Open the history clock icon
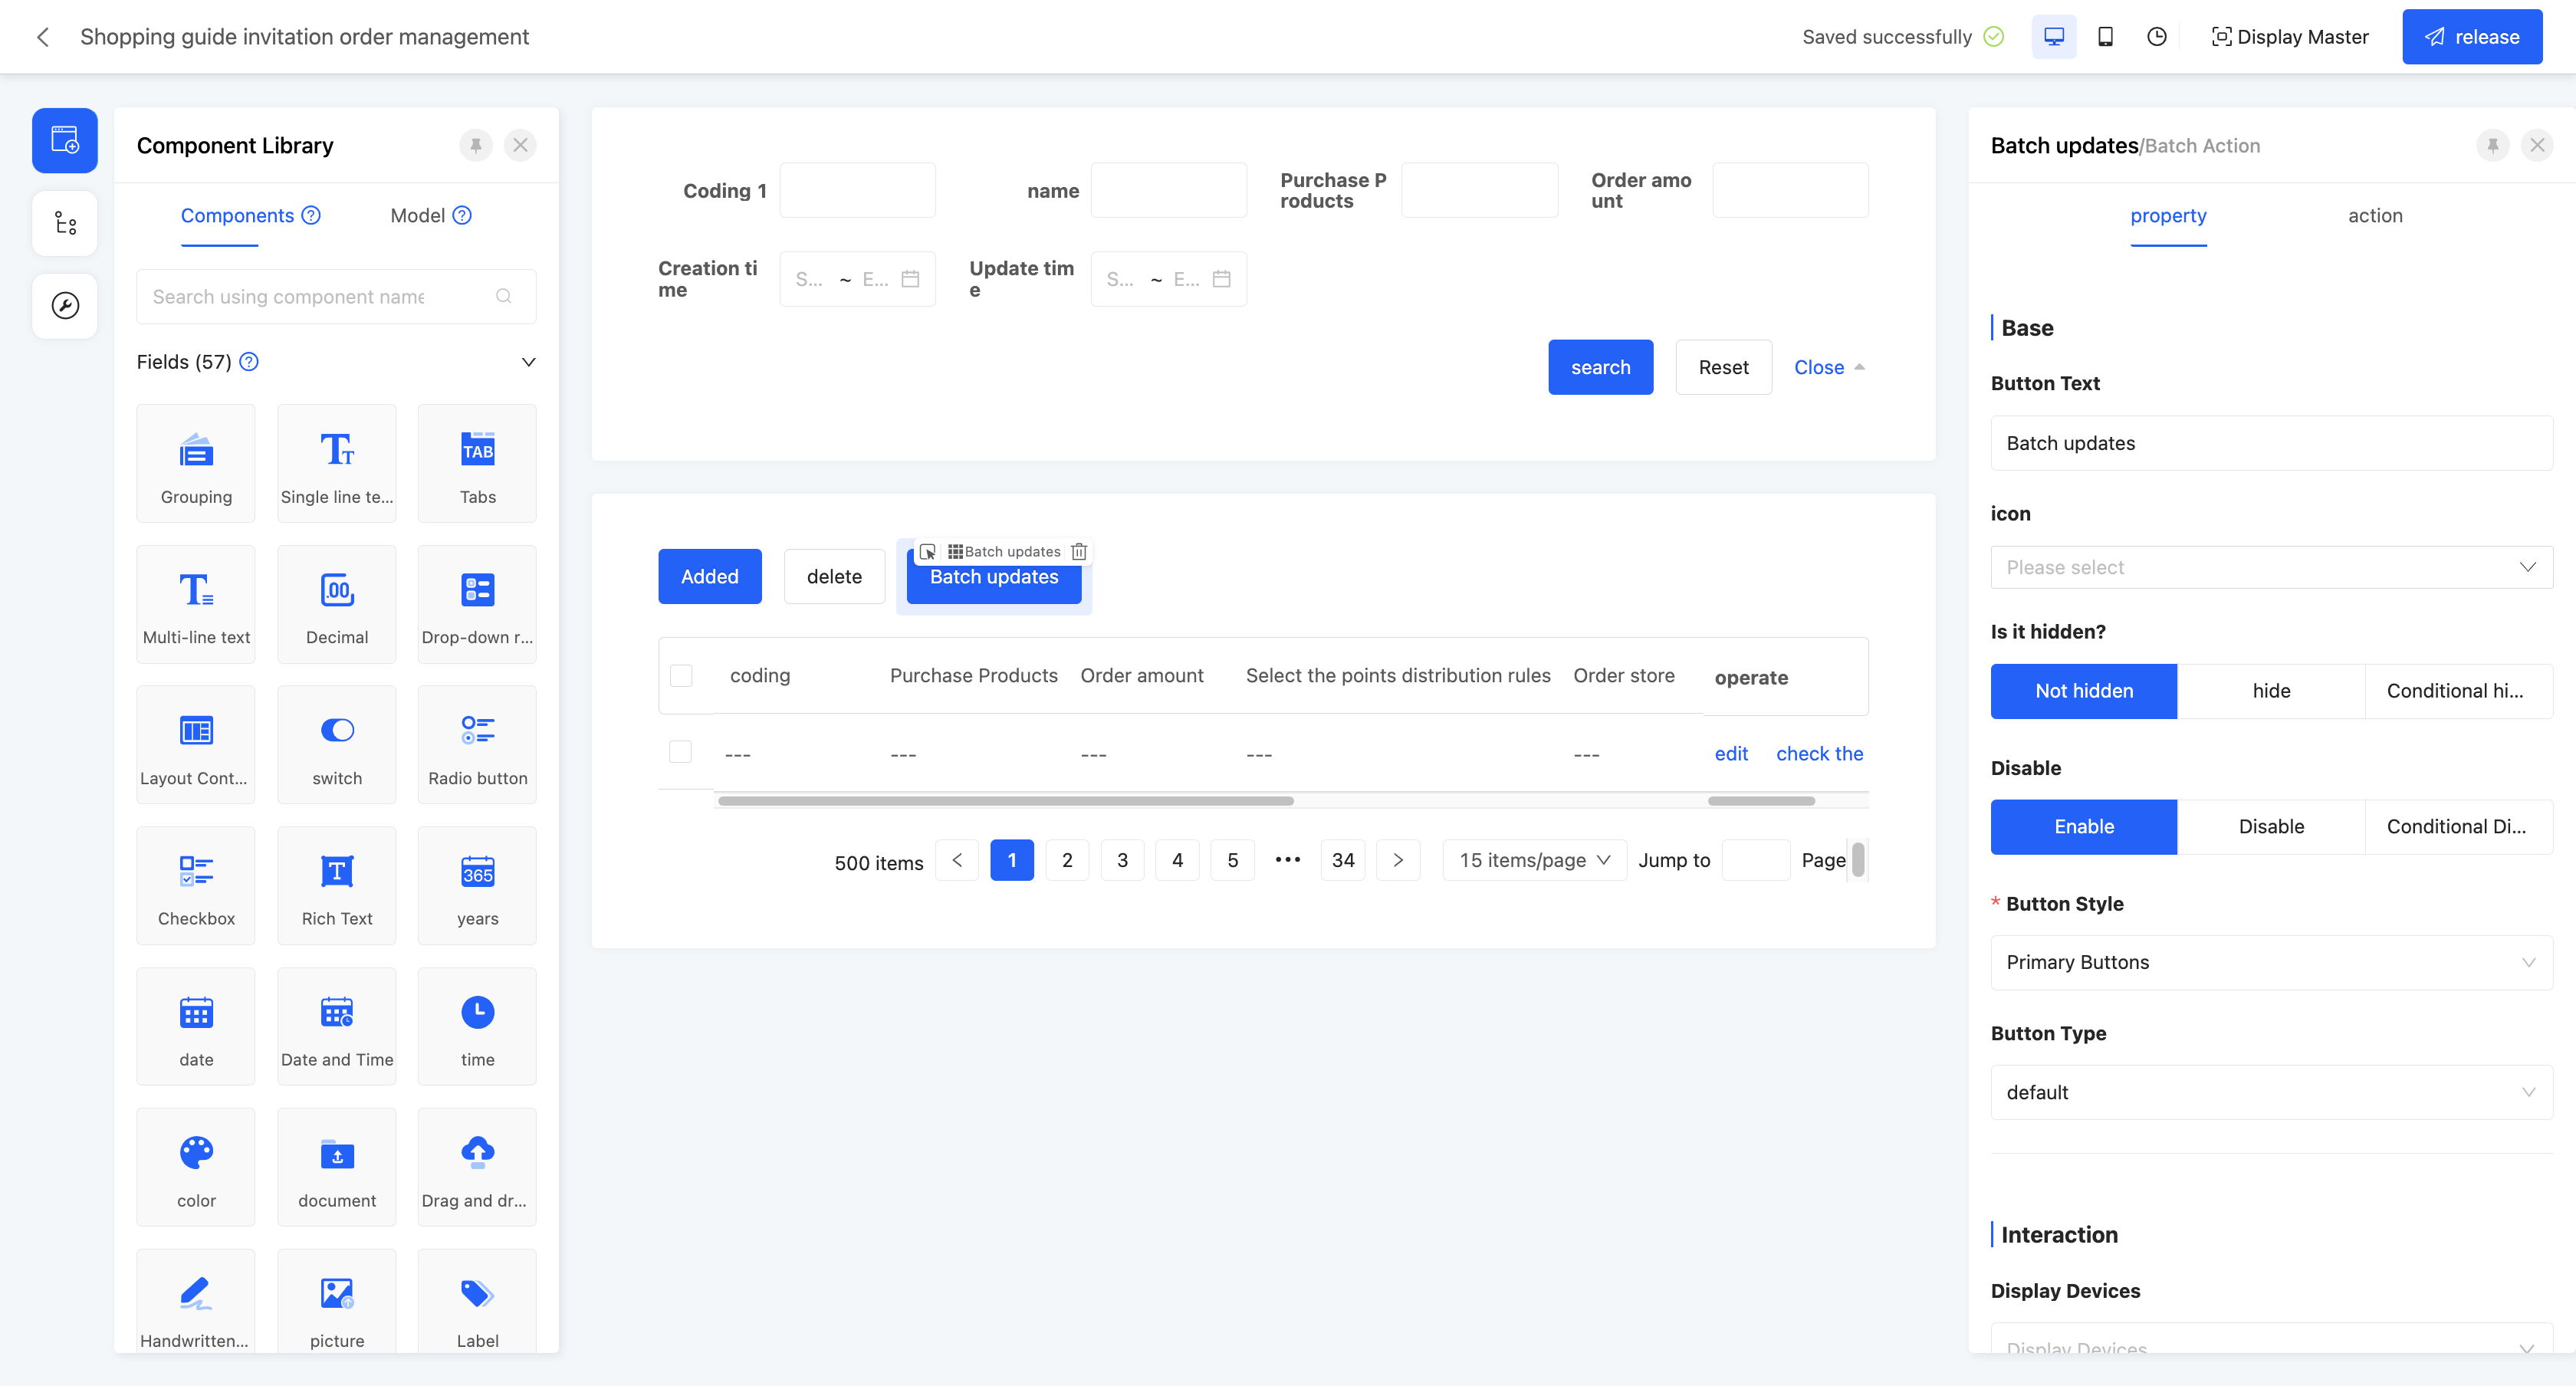Viewport: 2576px width, 1386px height. pyautogui.click(x=2156, y=37)
